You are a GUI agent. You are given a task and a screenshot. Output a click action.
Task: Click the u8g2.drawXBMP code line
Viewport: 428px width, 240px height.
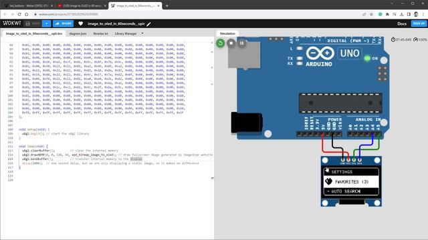(x=118, y=155)
